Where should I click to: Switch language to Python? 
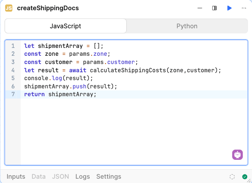tap(187, 26)
